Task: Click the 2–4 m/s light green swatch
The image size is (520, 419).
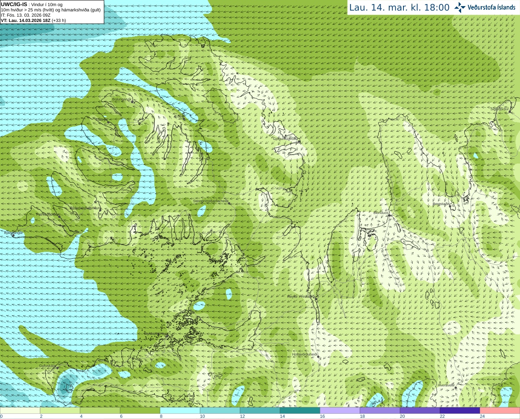Action: [x=60, y=410]
